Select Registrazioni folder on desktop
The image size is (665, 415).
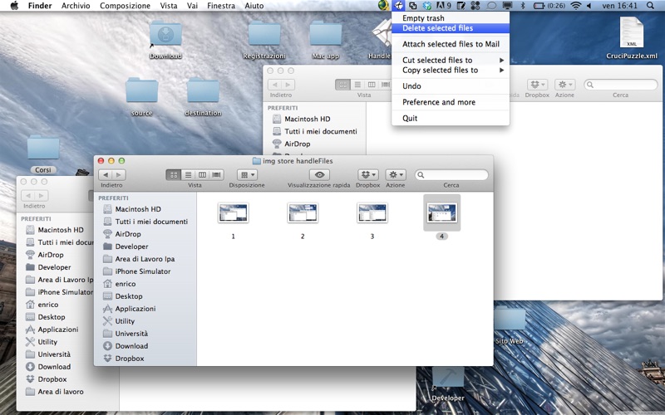tap(264, 35)
